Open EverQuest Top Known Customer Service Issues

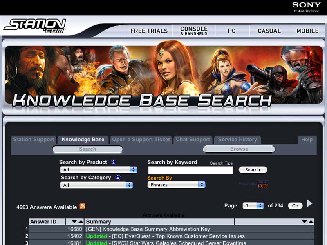(x=166, y=236)
